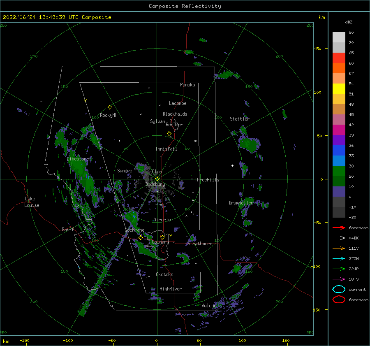Click the Stettler label
This screenshot has height=346, width=370.
coord(240,119)
